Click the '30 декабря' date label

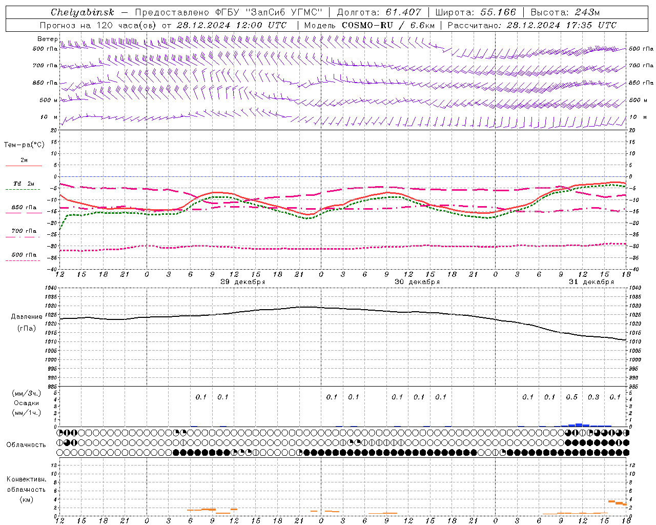417,282
